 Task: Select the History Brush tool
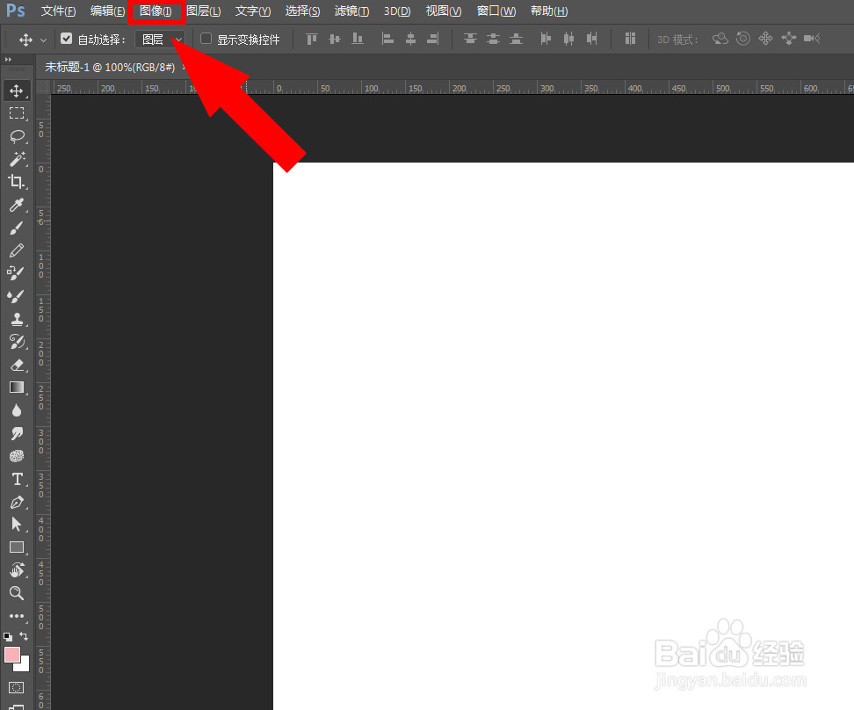click(17, 342)
